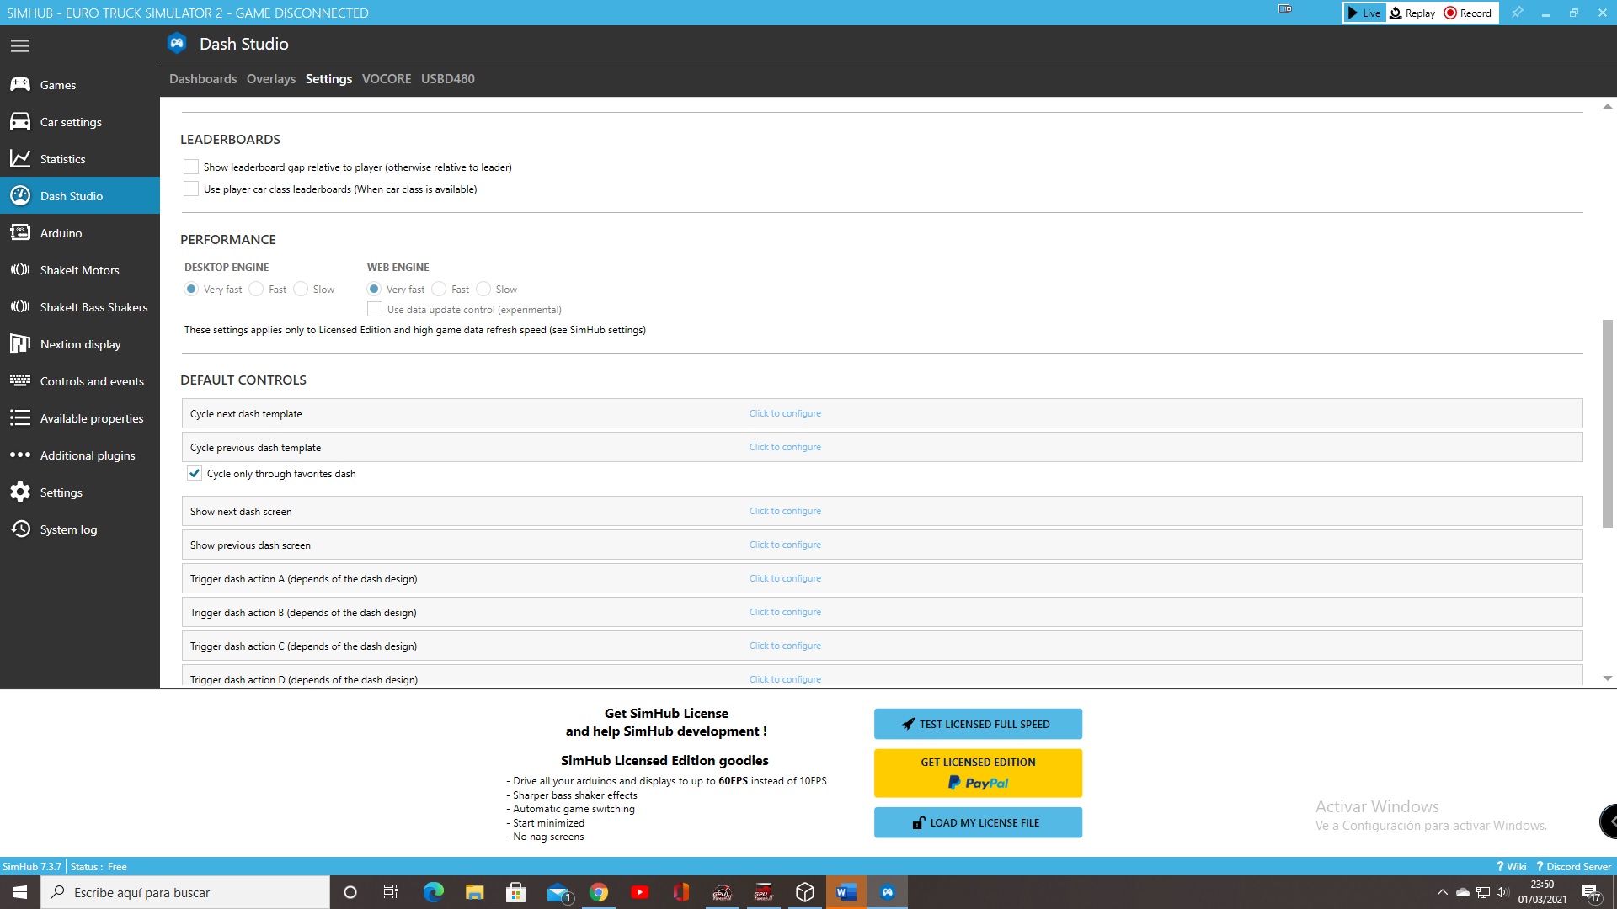Select Web Engine Fast option
This screenshot has width=1617, height=909.
(439, 289)
